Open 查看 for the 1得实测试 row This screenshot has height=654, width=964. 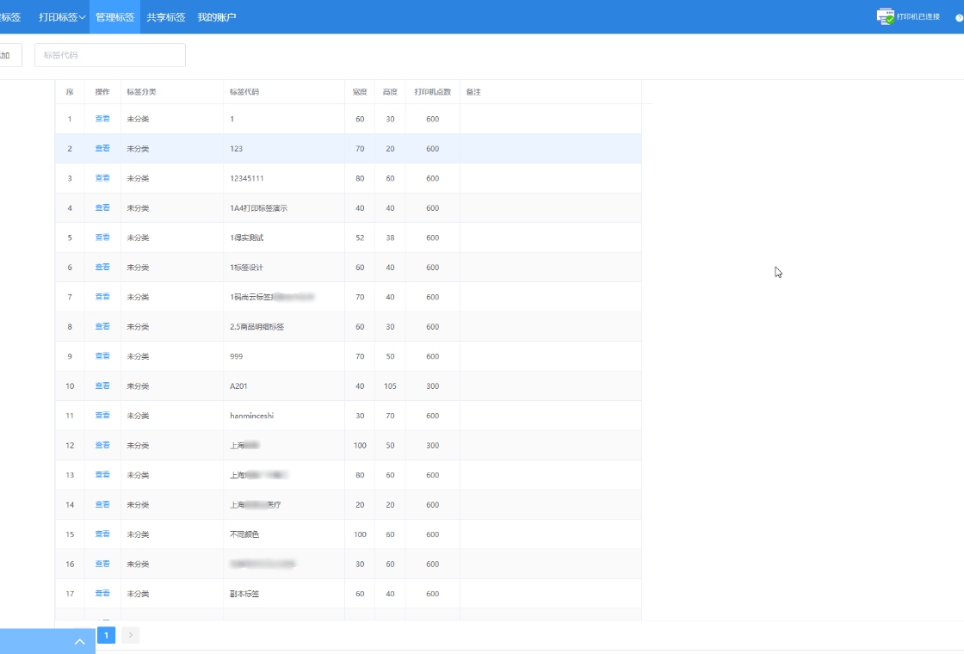(102, 238)
